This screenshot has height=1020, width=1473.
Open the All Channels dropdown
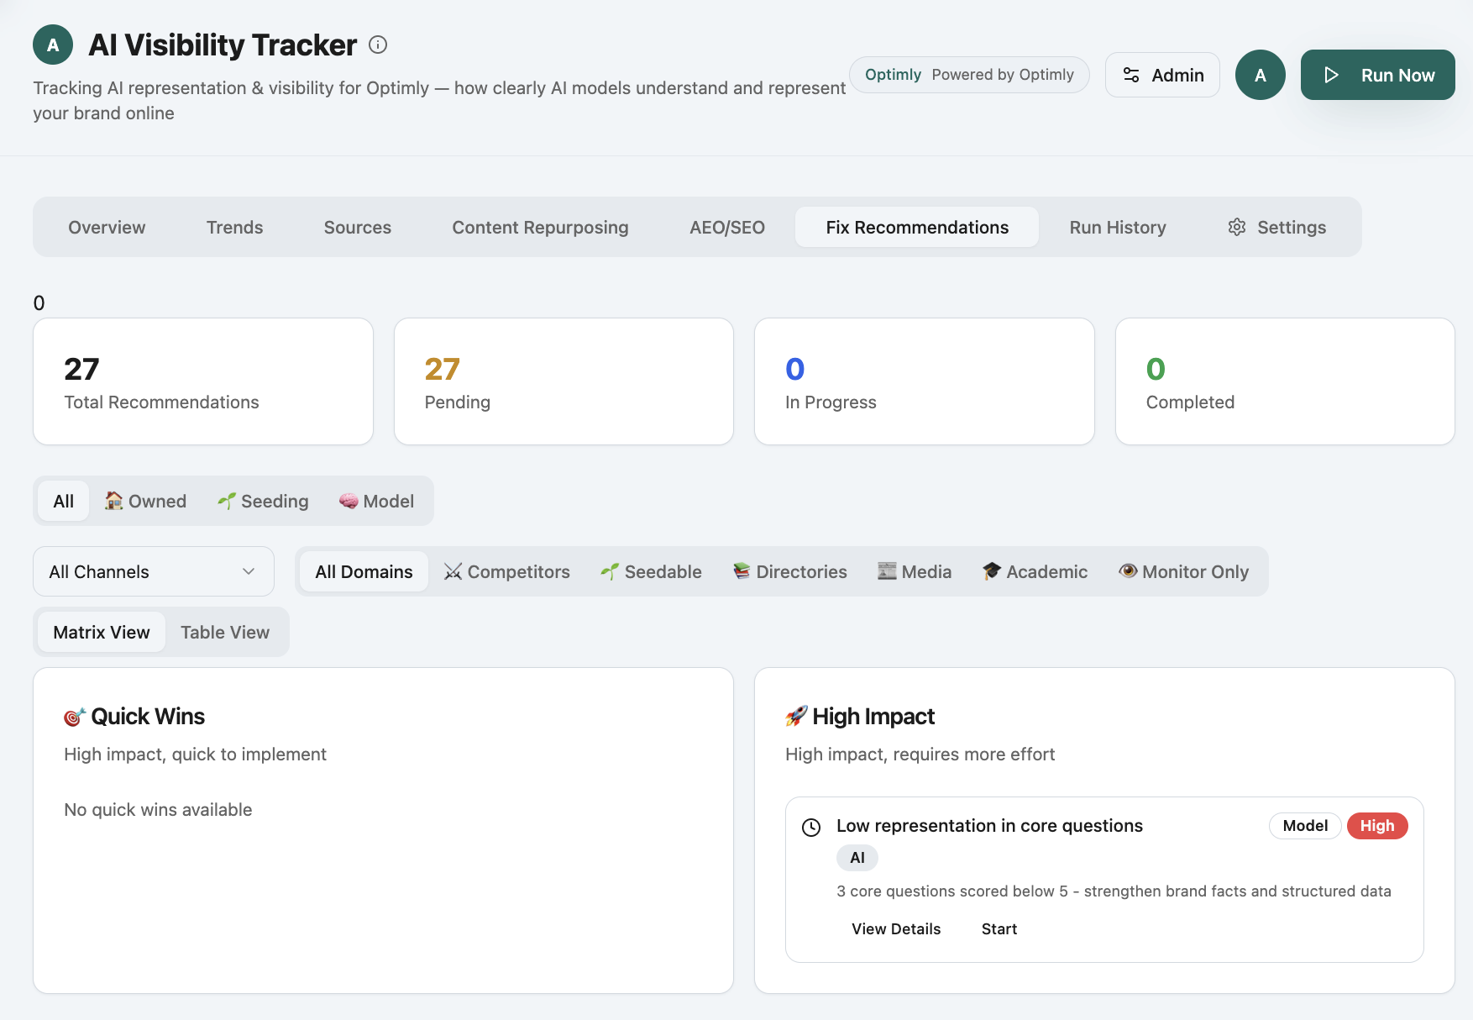pos(153,571)
